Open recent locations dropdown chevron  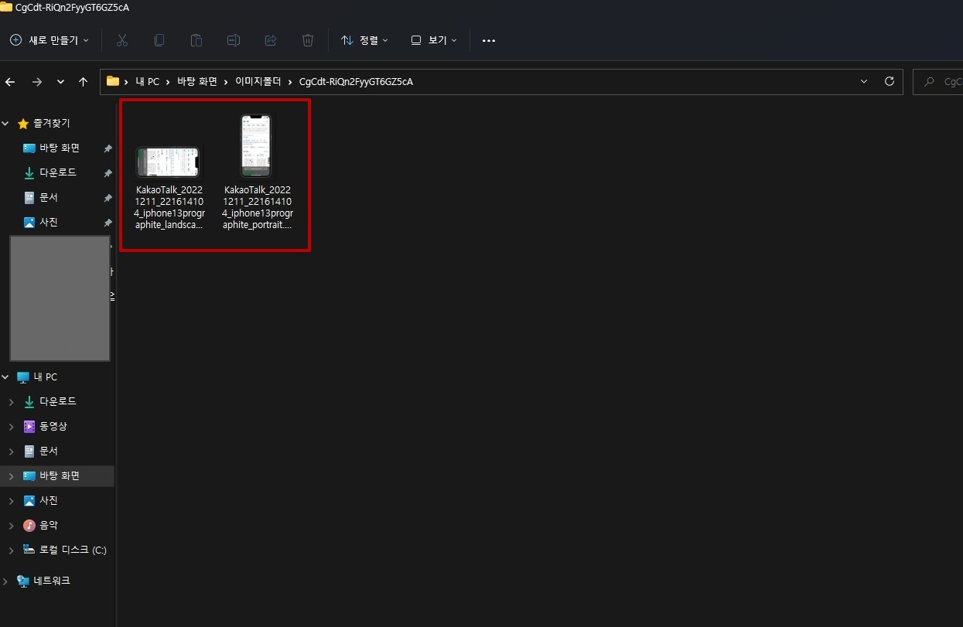(x=60, y=81)
